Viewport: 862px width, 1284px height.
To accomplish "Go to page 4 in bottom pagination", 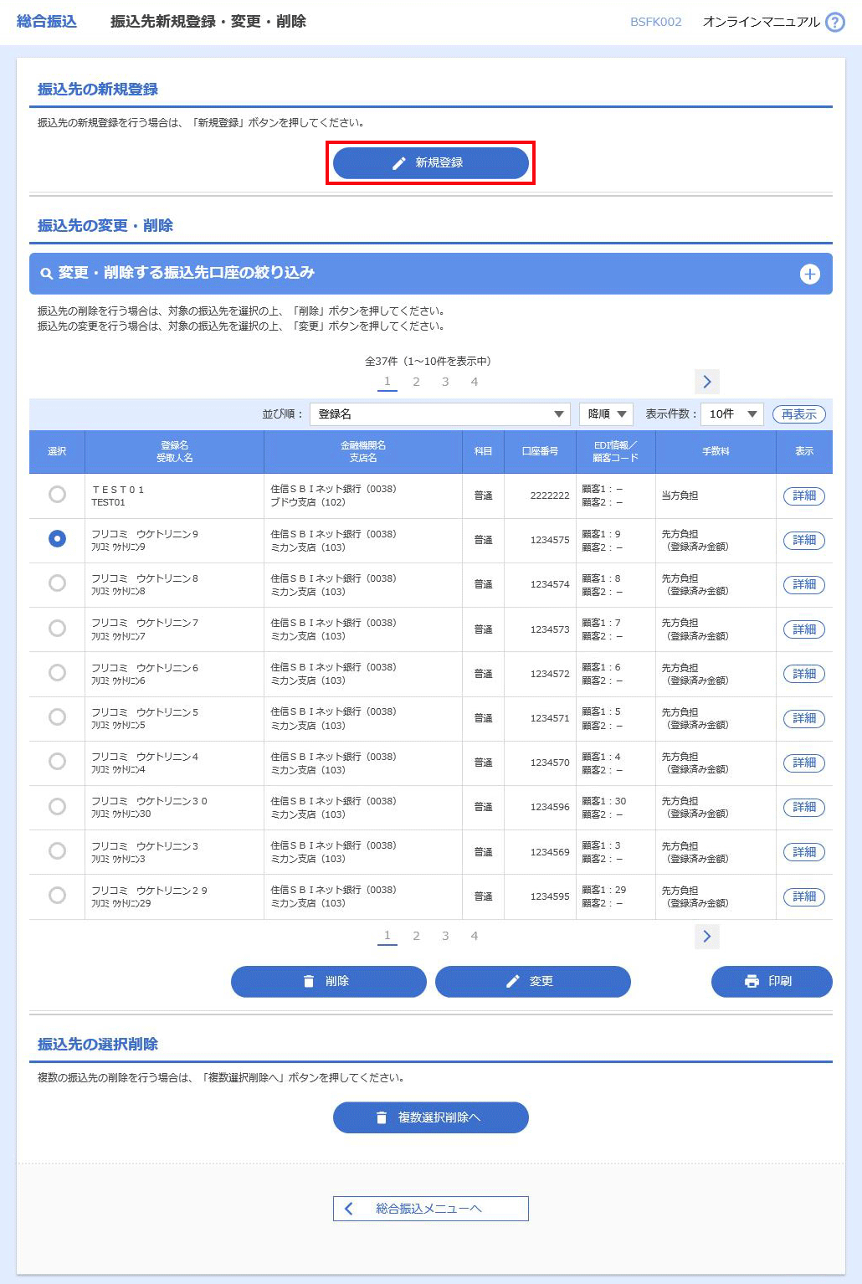I will pos(475,936).
